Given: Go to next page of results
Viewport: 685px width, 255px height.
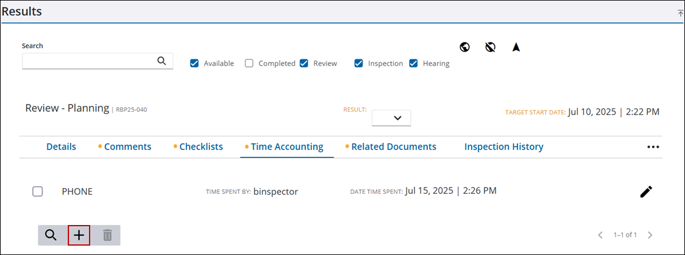Looking at the screenshot, I should pyautogui.click(x=650, y=235).
